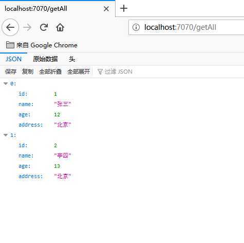The width and height of the screenshot is (244, 243).
Task: Click the id value 1
Action: pos(55,94)
